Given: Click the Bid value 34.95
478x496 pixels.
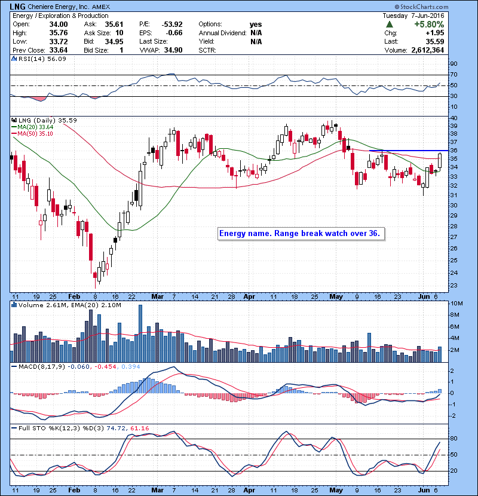Looking at the screenshot, I should pos(114,41).
